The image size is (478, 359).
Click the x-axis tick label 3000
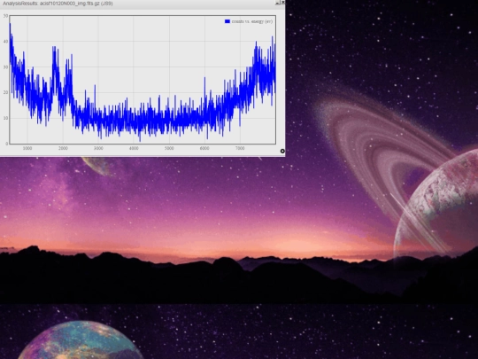(98, 148)
